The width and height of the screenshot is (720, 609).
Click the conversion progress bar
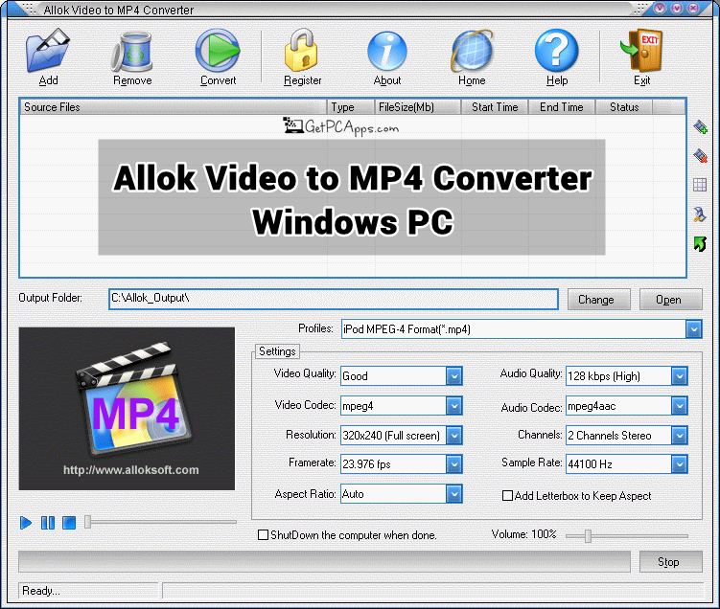coord(324,562)
